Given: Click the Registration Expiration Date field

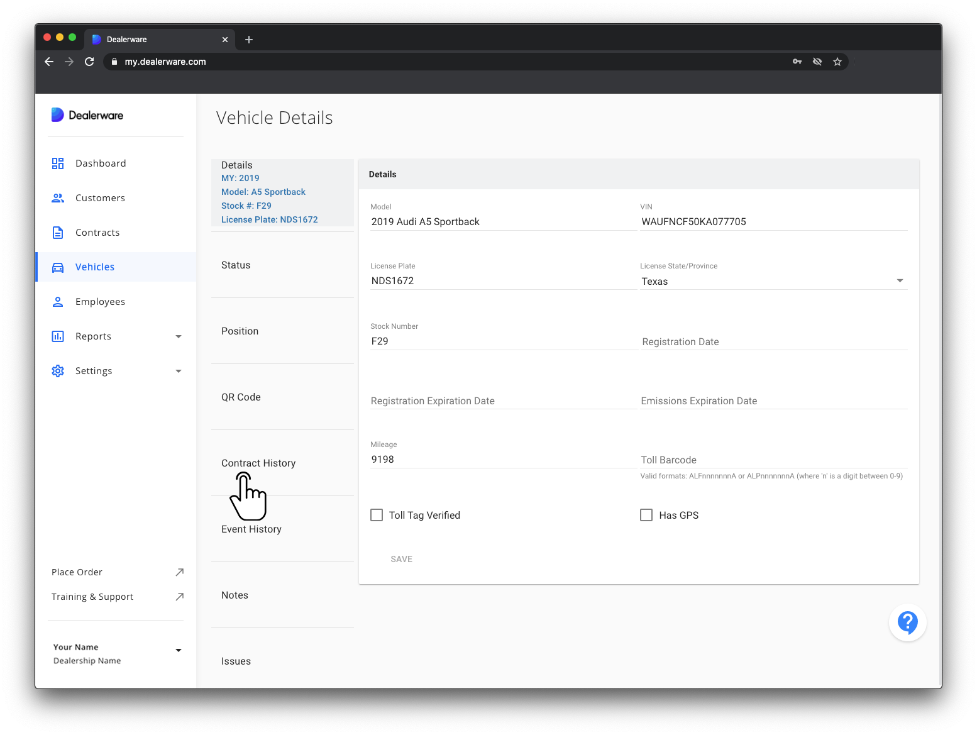Looking at the screenshot, I should click(x=504, y=401).
